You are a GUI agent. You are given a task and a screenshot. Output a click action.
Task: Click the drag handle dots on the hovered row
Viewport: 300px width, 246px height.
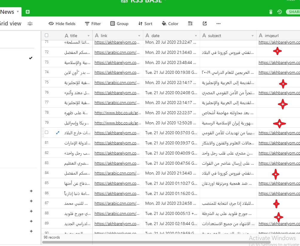coord(43,132)
